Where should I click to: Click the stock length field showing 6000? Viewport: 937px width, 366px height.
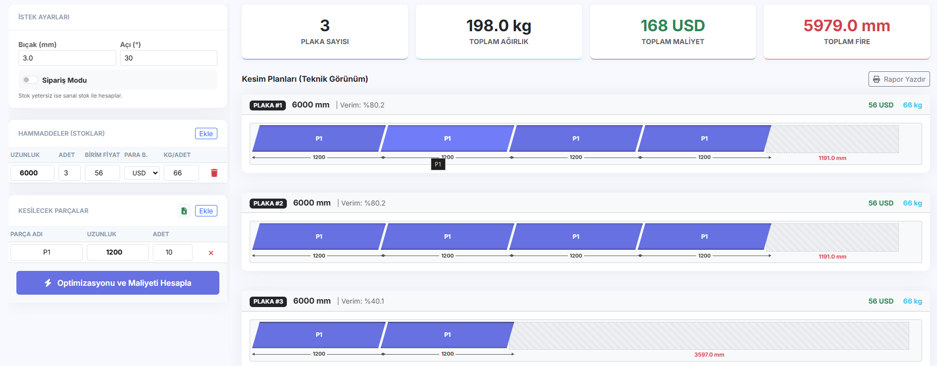pos(32,173)
